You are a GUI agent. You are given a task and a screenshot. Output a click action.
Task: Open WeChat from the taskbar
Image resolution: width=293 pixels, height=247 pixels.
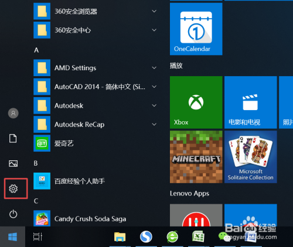[x=224, y=236]
